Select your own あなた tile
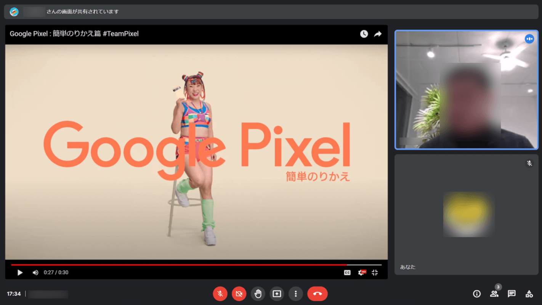 click(x=467, y=215)
